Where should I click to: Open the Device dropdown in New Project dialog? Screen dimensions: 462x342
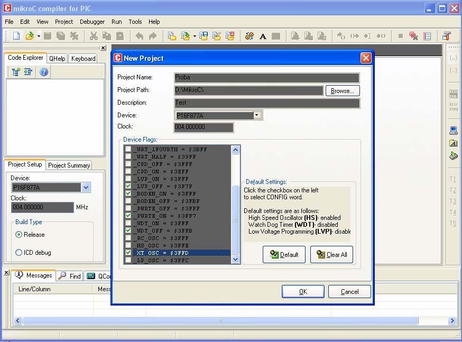pos(257,115)
